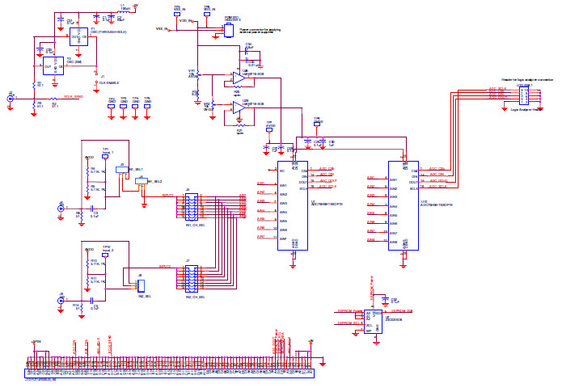This screenshot has width=562, height=388.
Task: Select the AVDD test point above left ADC
Action: tap(269, 129)
